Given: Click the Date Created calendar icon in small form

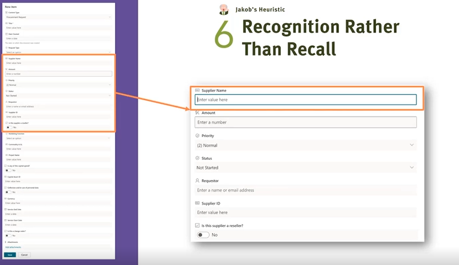Looking at the screenshot, I should pyautogui.click(x=7, y=34).
